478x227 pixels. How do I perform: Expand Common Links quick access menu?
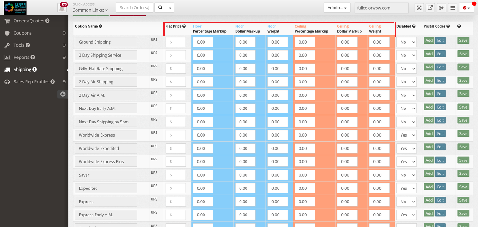90,10
